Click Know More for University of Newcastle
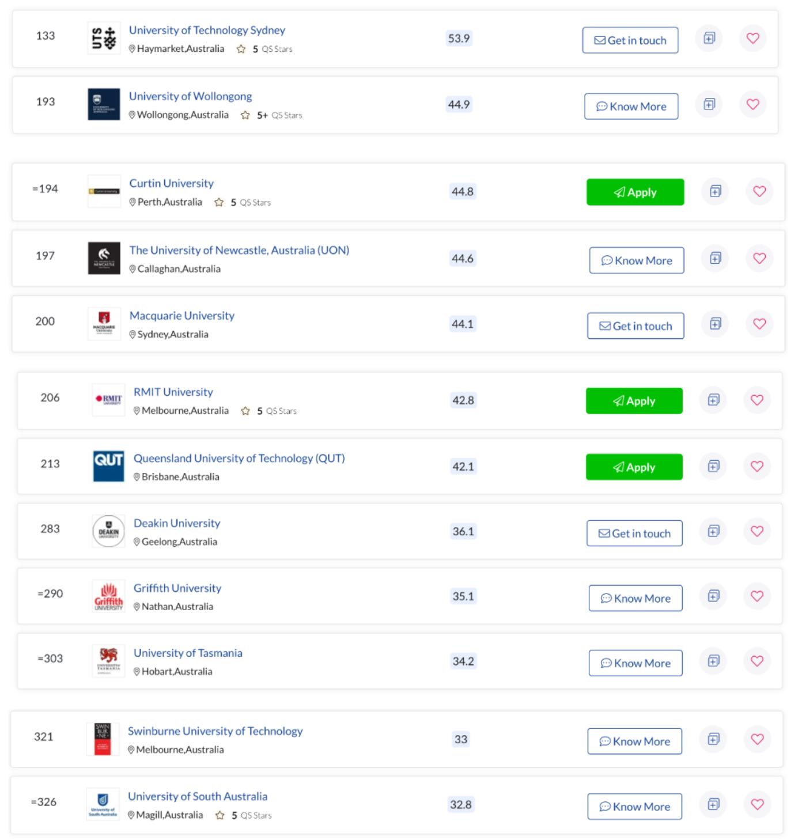 (x=637, y=260)
